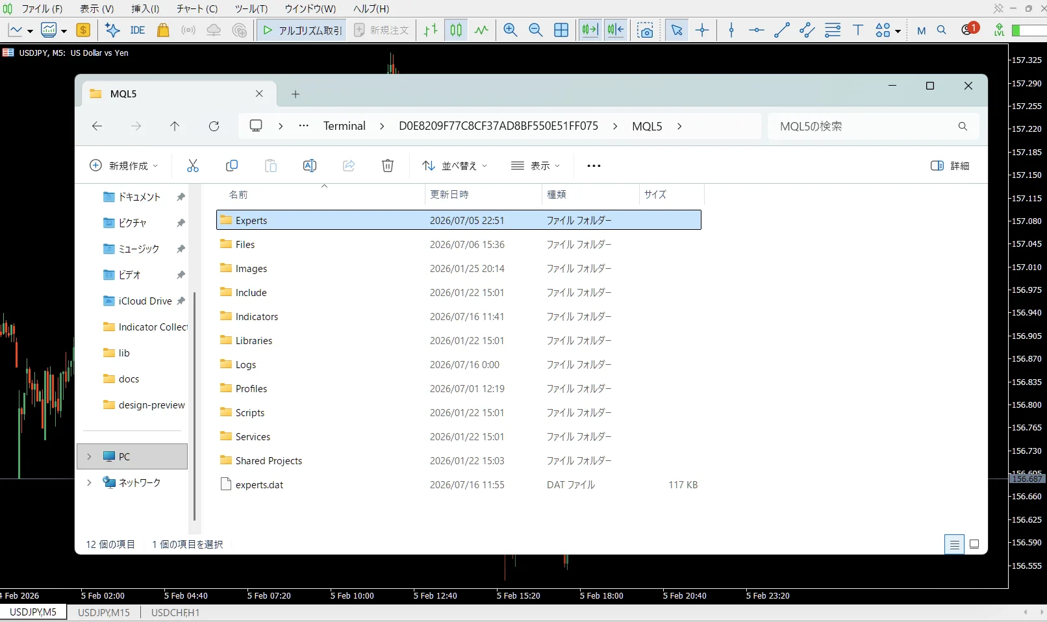The height and width of the screenshot is (622, 1047).
Task: Rename the selected Experts folder
Action: click(x=310, y=166)
